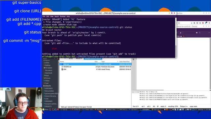
Task: Open the Places sidebar dropdown
Action: (x=55, y=59)
